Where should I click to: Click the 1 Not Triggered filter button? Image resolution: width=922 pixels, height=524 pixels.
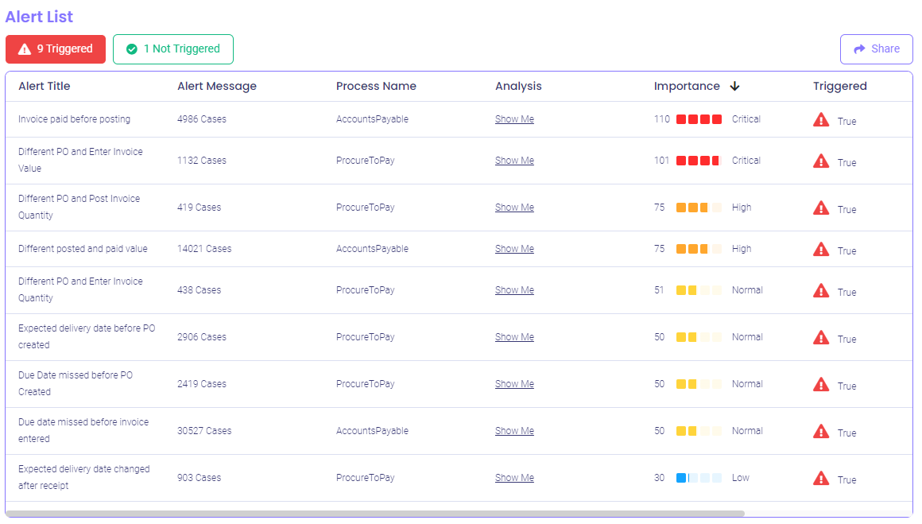(173, 49)
